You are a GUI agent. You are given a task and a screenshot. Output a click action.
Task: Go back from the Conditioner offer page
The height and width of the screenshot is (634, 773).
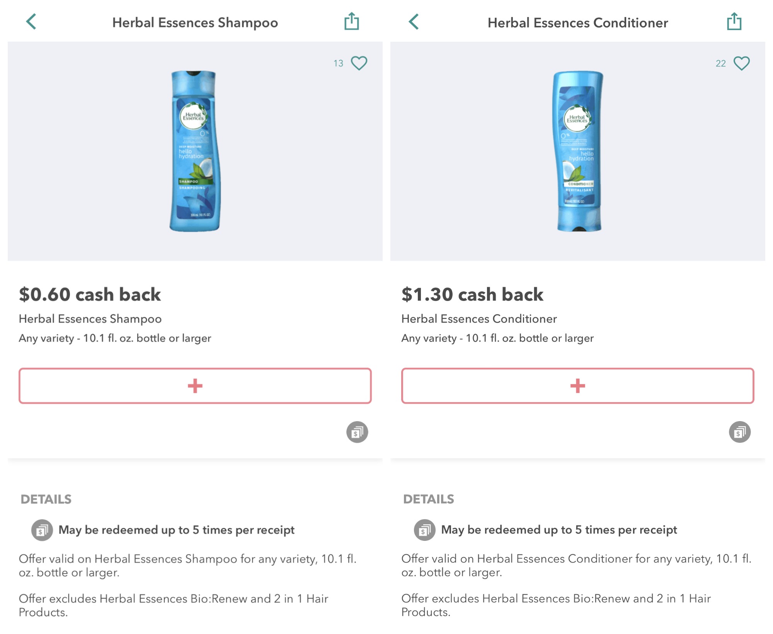coord(414,22)
